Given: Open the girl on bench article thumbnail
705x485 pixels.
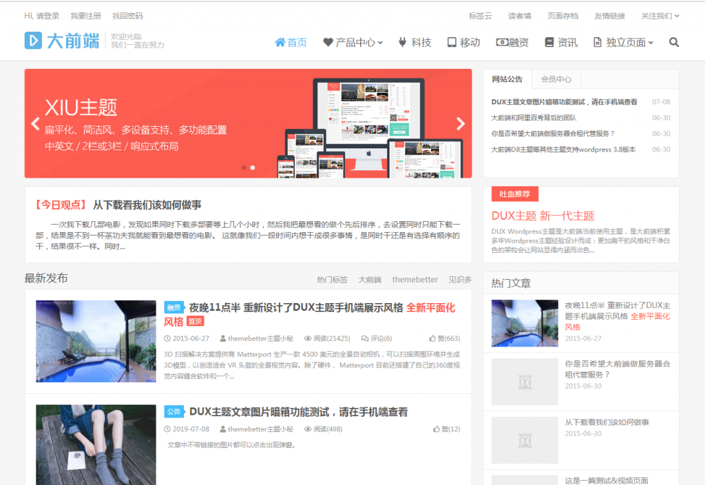Looking at the screenshot, I should pos(96,444).
